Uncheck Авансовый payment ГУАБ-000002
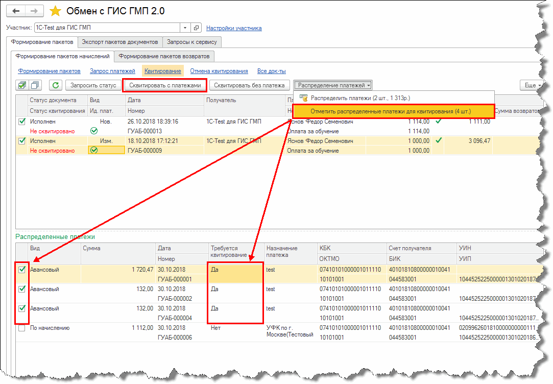 tap(22, 289)
